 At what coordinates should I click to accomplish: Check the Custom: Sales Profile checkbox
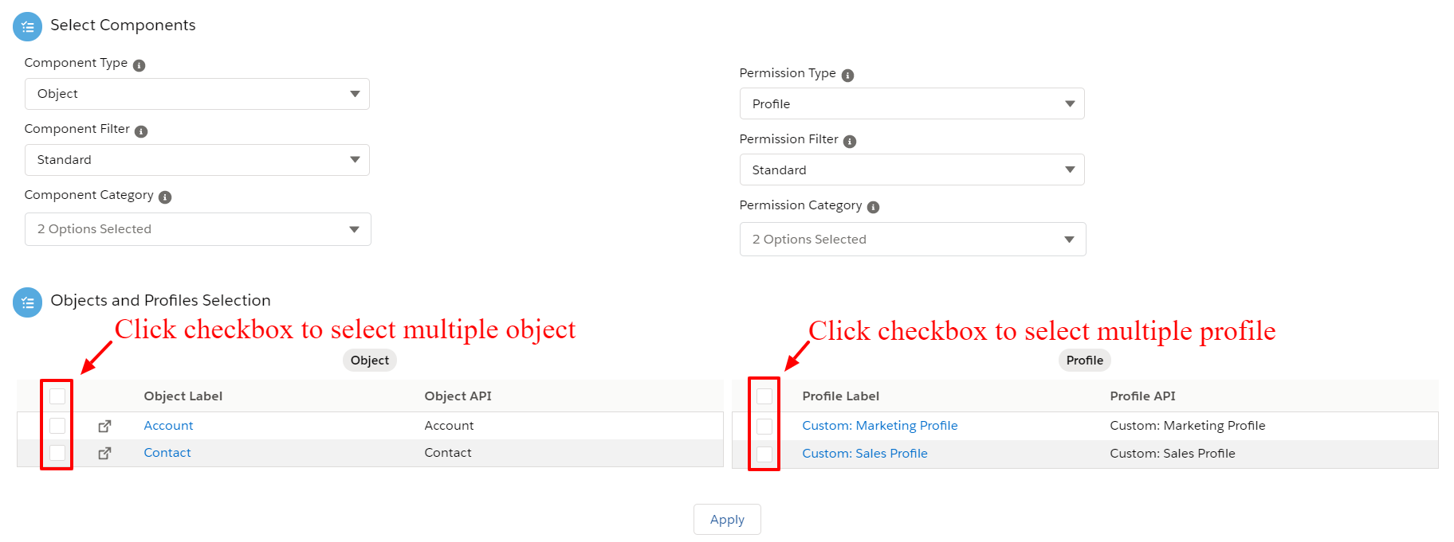[x=764, y=454]
